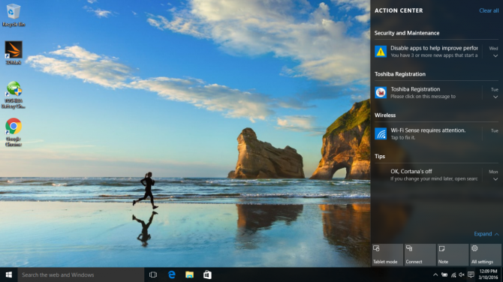Image resolution: width=503 pixels, height=282 pixels.
Task: Click the Search the web and Windows box
Action: coord(81,274)
